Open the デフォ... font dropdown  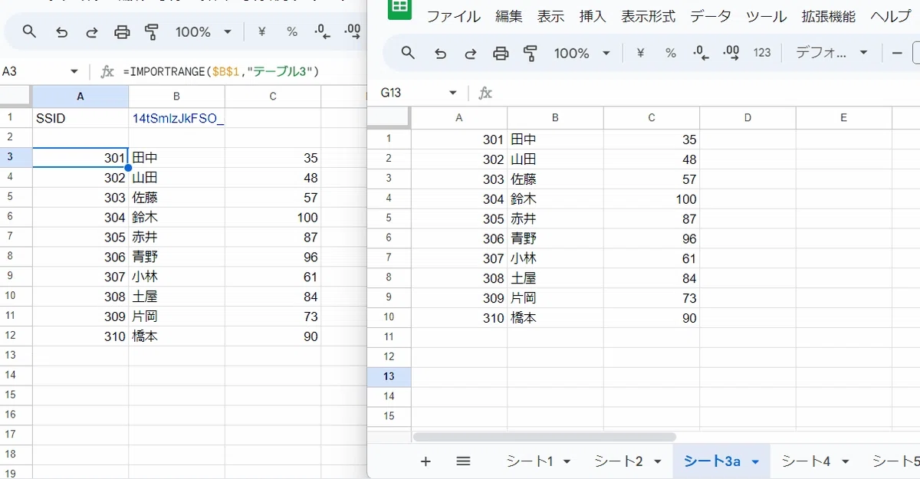coord(832,53)
